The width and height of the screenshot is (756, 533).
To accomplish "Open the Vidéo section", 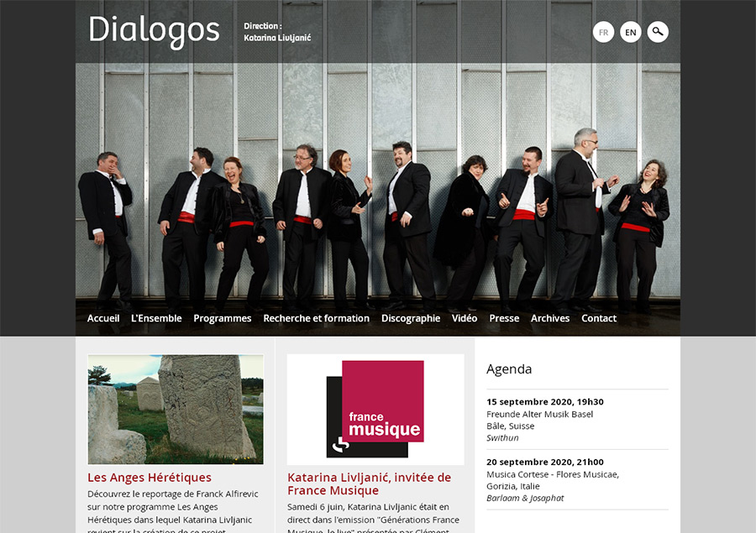I will [x=465, y=318].
